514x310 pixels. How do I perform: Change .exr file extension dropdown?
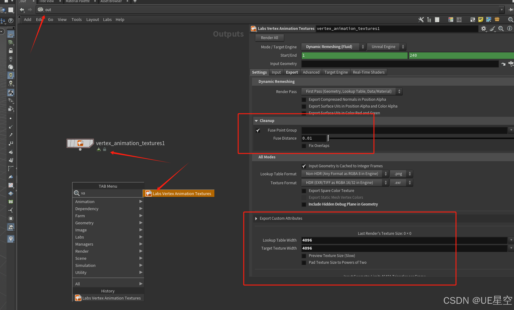click(x=401, y=183)
